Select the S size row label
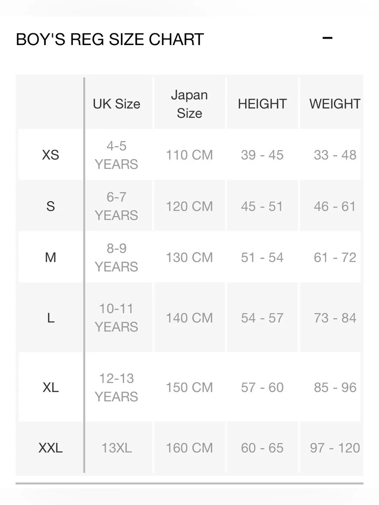 (x=50, y=206)
